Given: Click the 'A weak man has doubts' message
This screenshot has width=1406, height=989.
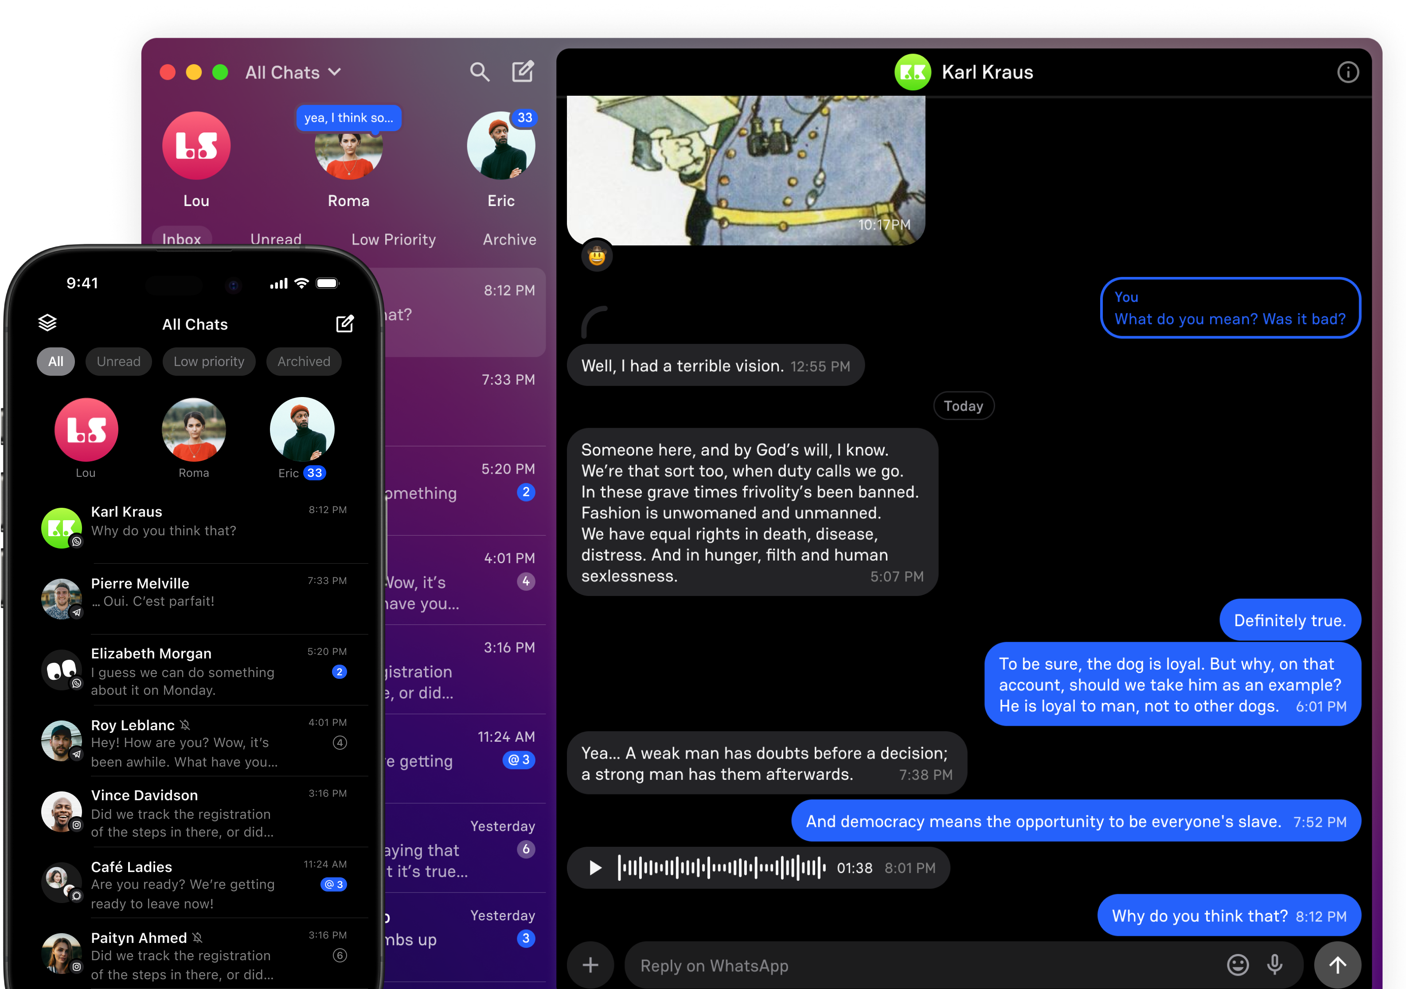Looking at the screenshot, I should point(767,763).
